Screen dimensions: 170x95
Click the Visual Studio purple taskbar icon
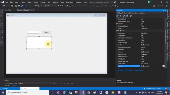click(x=58, y=93)
